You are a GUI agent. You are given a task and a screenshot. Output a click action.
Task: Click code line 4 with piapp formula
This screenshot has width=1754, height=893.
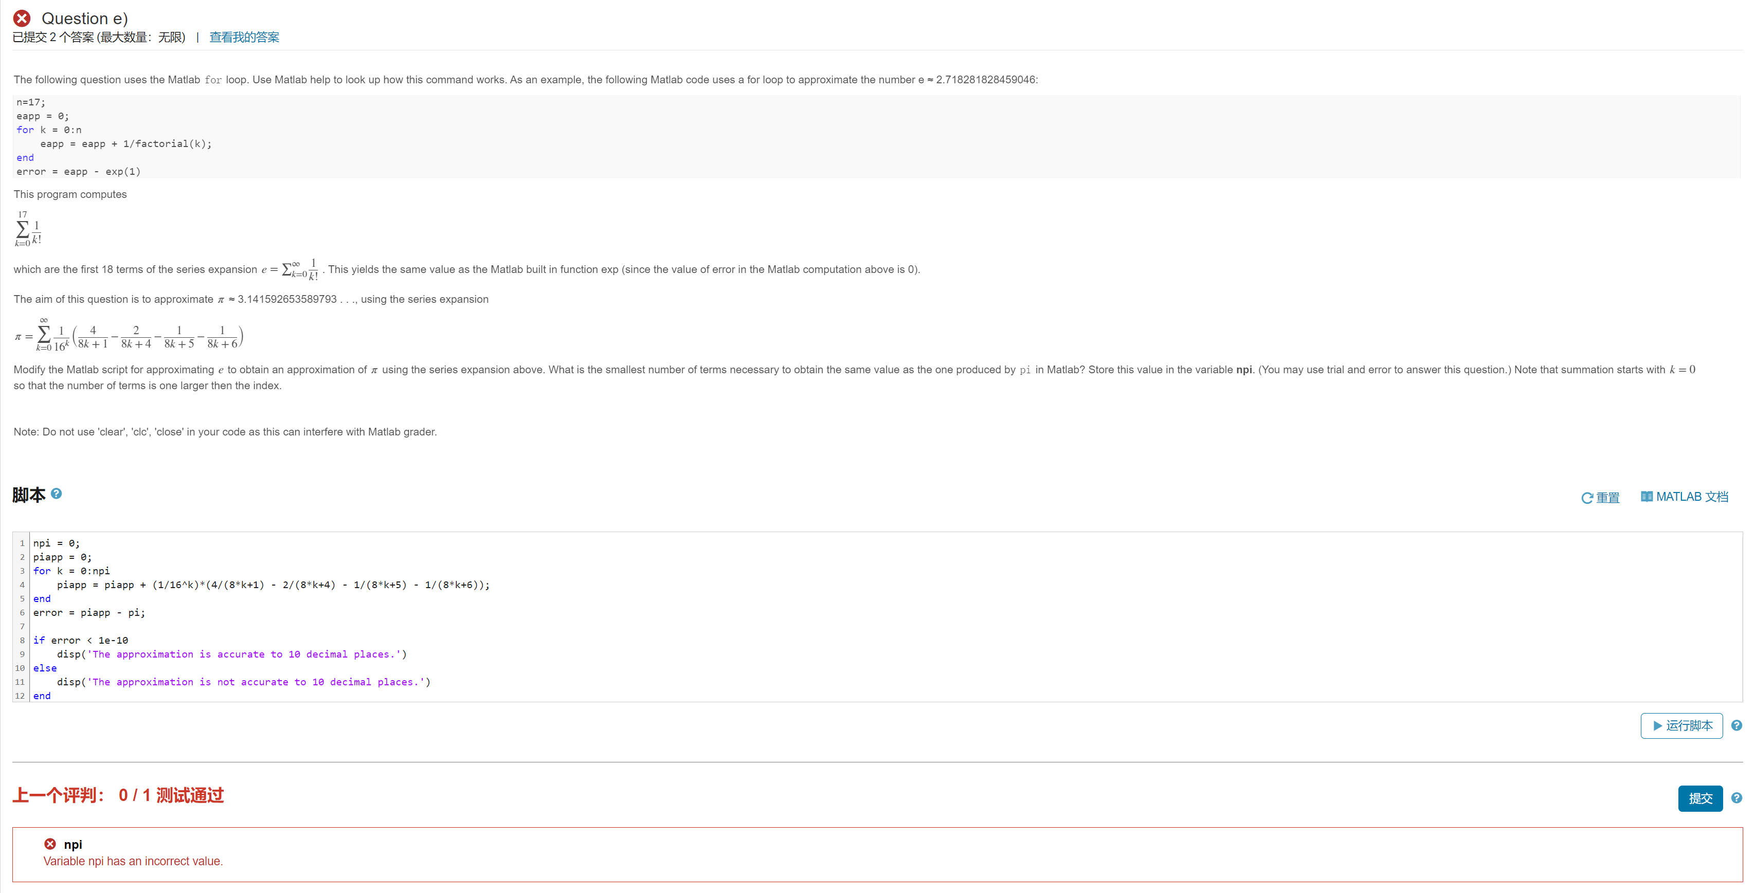[x=273, y=585]
